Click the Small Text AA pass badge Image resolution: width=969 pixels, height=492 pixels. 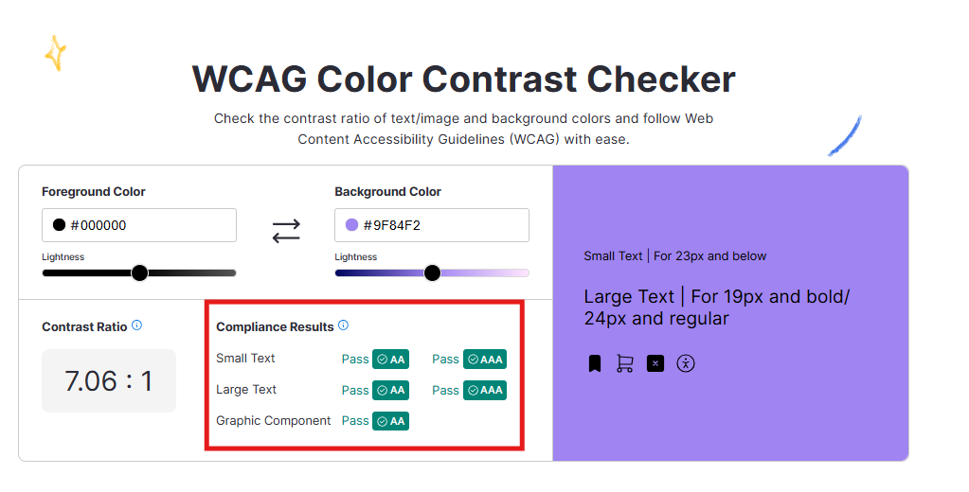(390, 360)
